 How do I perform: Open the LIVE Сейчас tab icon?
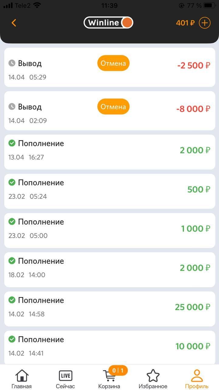[65, 376]
